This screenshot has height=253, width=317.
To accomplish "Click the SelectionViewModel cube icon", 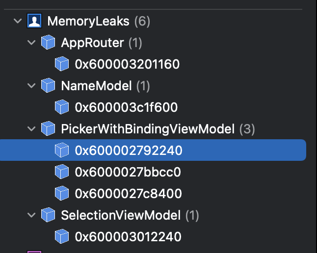I will click(x=48, y=215).
